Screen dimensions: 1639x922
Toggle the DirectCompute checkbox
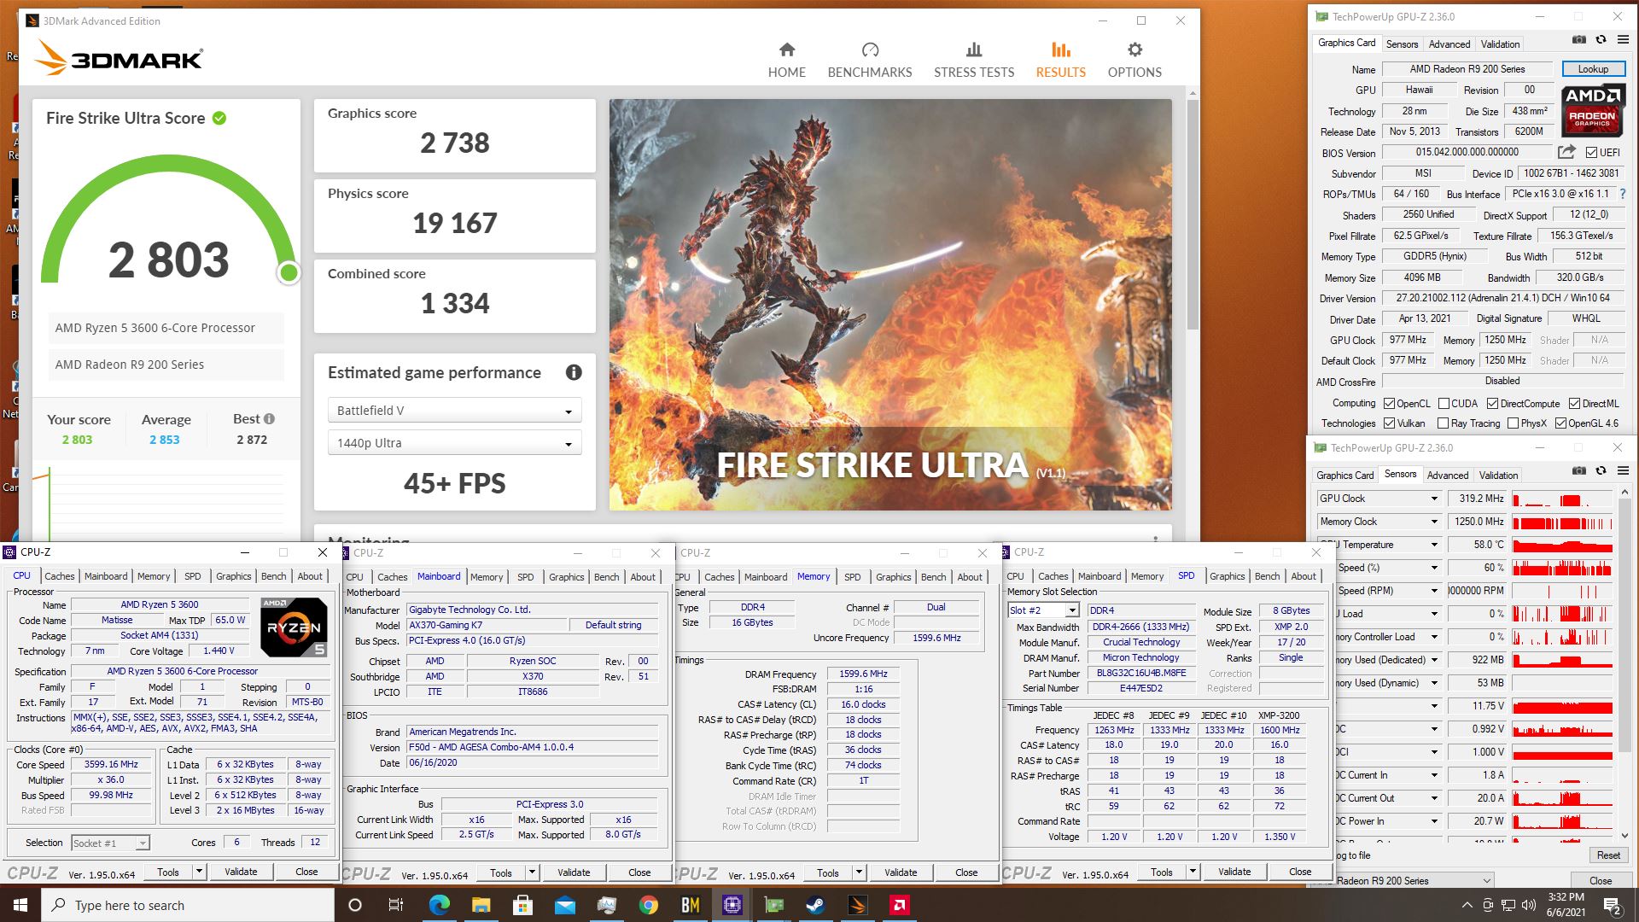coord(1492,404)
